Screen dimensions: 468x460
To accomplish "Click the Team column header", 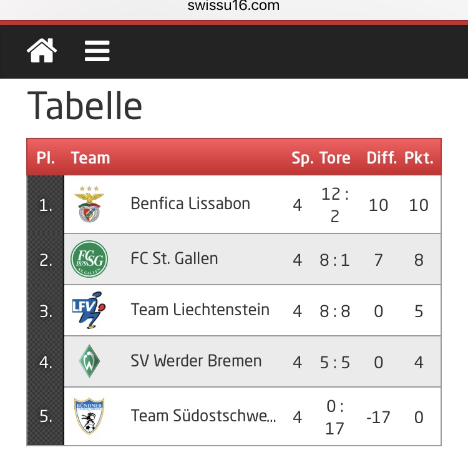I will (x=90, y=158).
